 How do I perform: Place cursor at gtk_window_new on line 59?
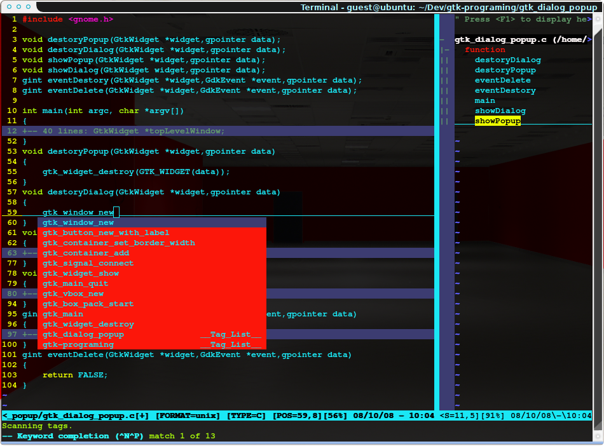78,212
